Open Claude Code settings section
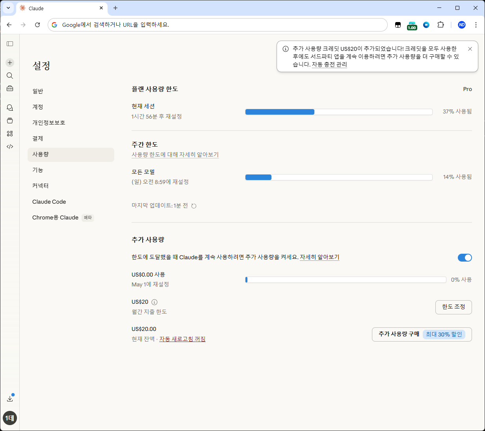Image resolution: width=485 pixels, height=431 pixels. click(x=71, y=202)
